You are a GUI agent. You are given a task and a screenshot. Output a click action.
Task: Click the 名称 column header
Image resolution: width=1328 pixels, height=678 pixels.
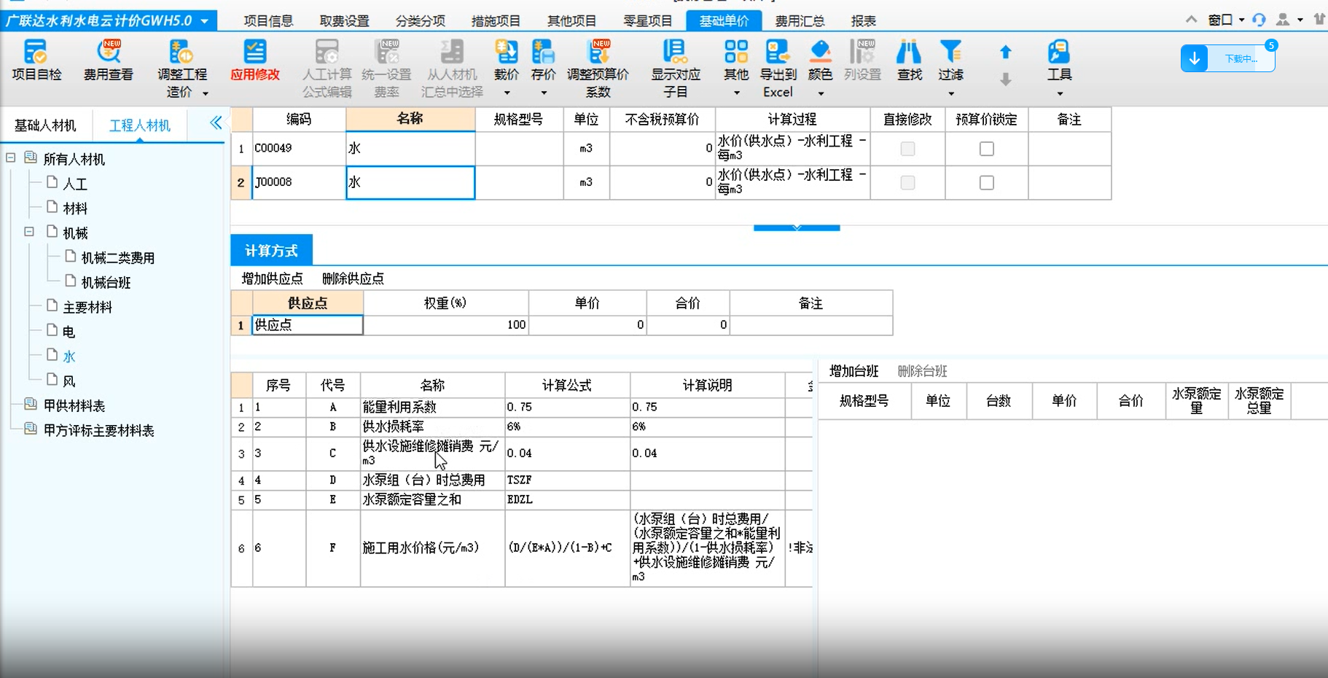[410, 119]
